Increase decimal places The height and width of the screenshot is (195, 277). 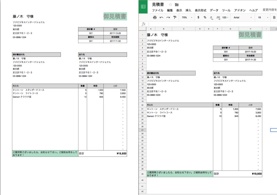point(218,17)
